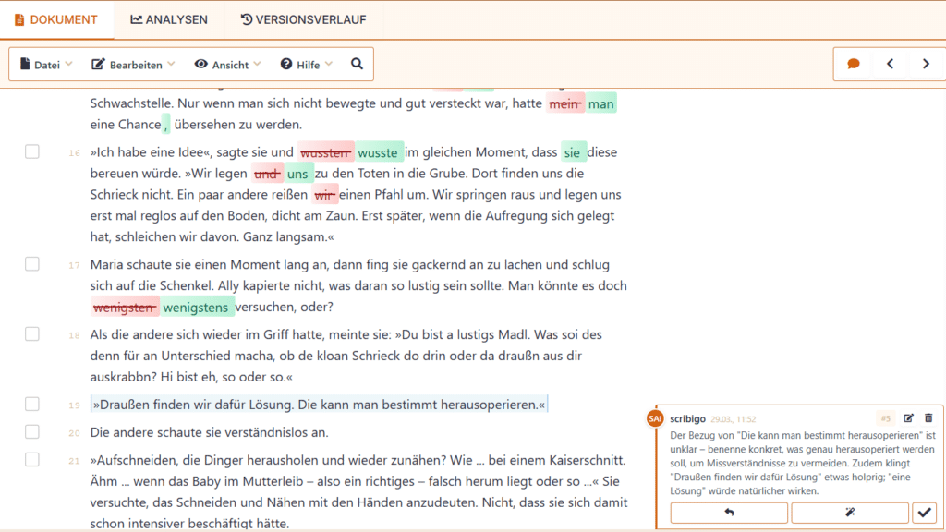This screenshot has height=532, width=946.
Task: Open the search icon in the toolbar
Action: [357, 64]
